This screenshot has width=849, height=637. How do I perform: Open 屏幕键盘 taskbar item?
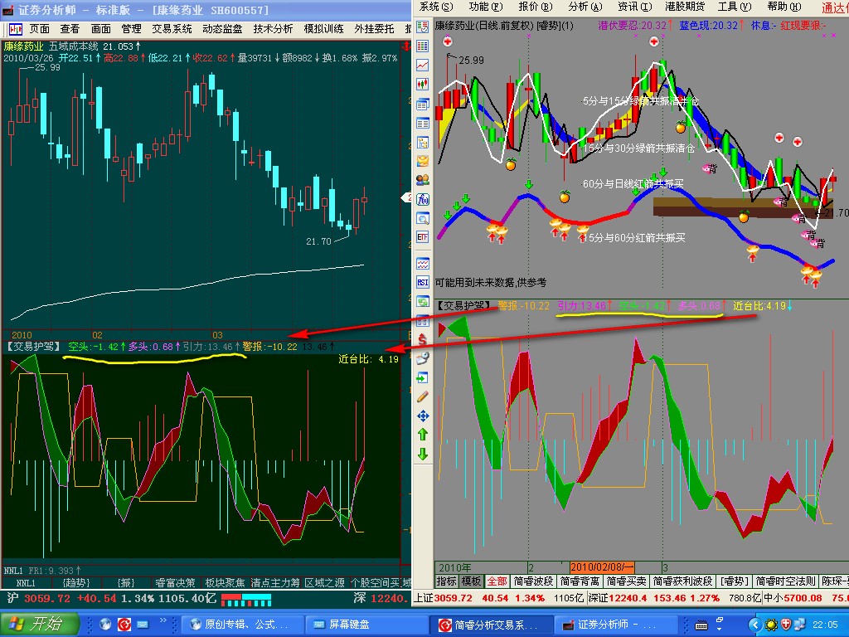[x=366, y=625]
